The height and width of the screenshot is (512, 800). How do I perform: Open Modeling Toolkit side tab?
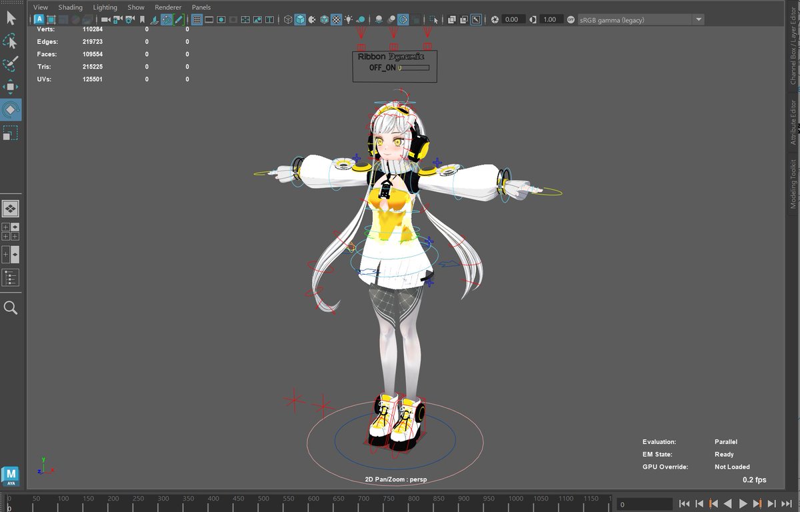(x=793, y=183)
